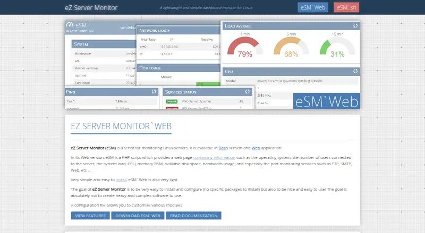Click the large eSM`Web banner label
The image size is (425, 233).
point(327,101)
